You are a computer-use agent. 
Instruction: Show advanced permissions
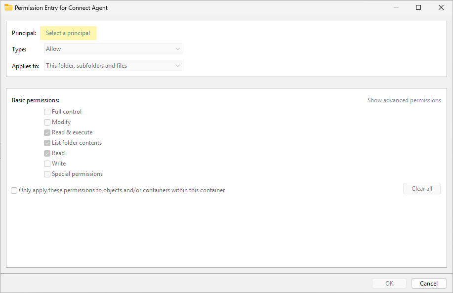pyautogui.click(x=404, y=100)
